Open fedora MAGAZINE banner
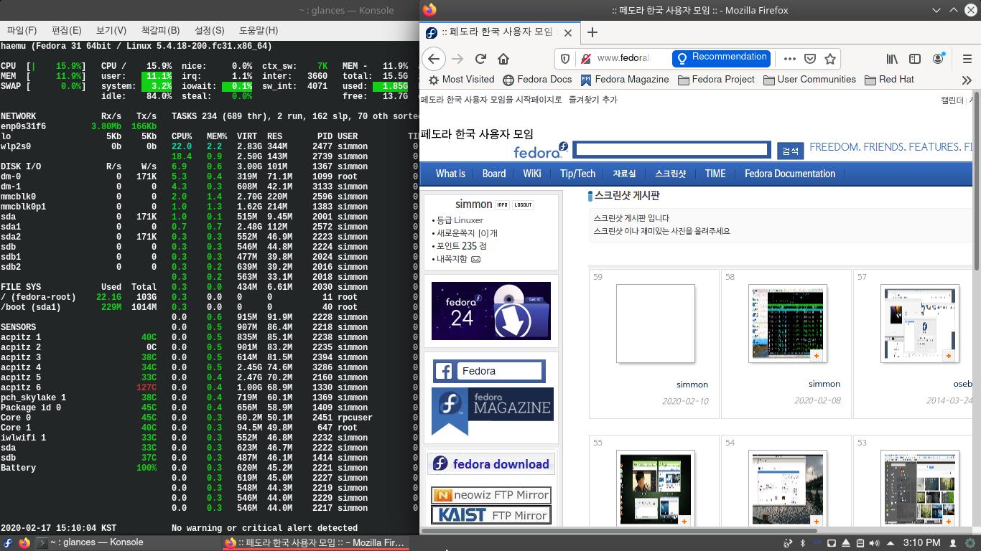Viewport: 981px width, 551px height. click(x=493, y=411)
